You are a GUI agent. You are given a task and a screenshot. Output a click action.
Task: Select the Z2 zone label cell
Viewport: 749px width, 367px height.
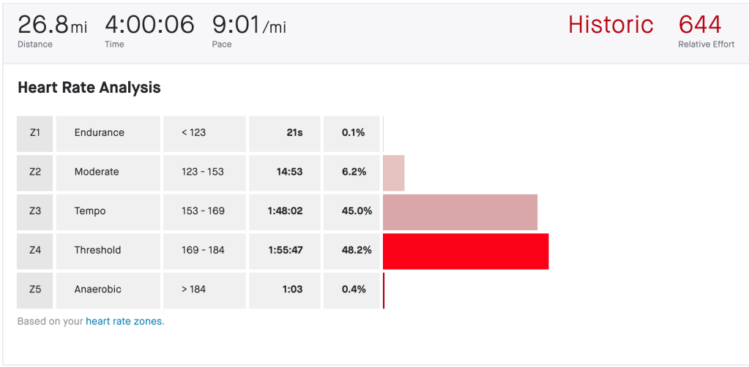point(35,173)
